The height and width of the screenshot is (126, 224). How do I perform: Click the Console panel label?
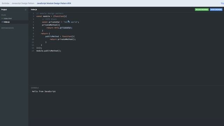pos(35,88)
